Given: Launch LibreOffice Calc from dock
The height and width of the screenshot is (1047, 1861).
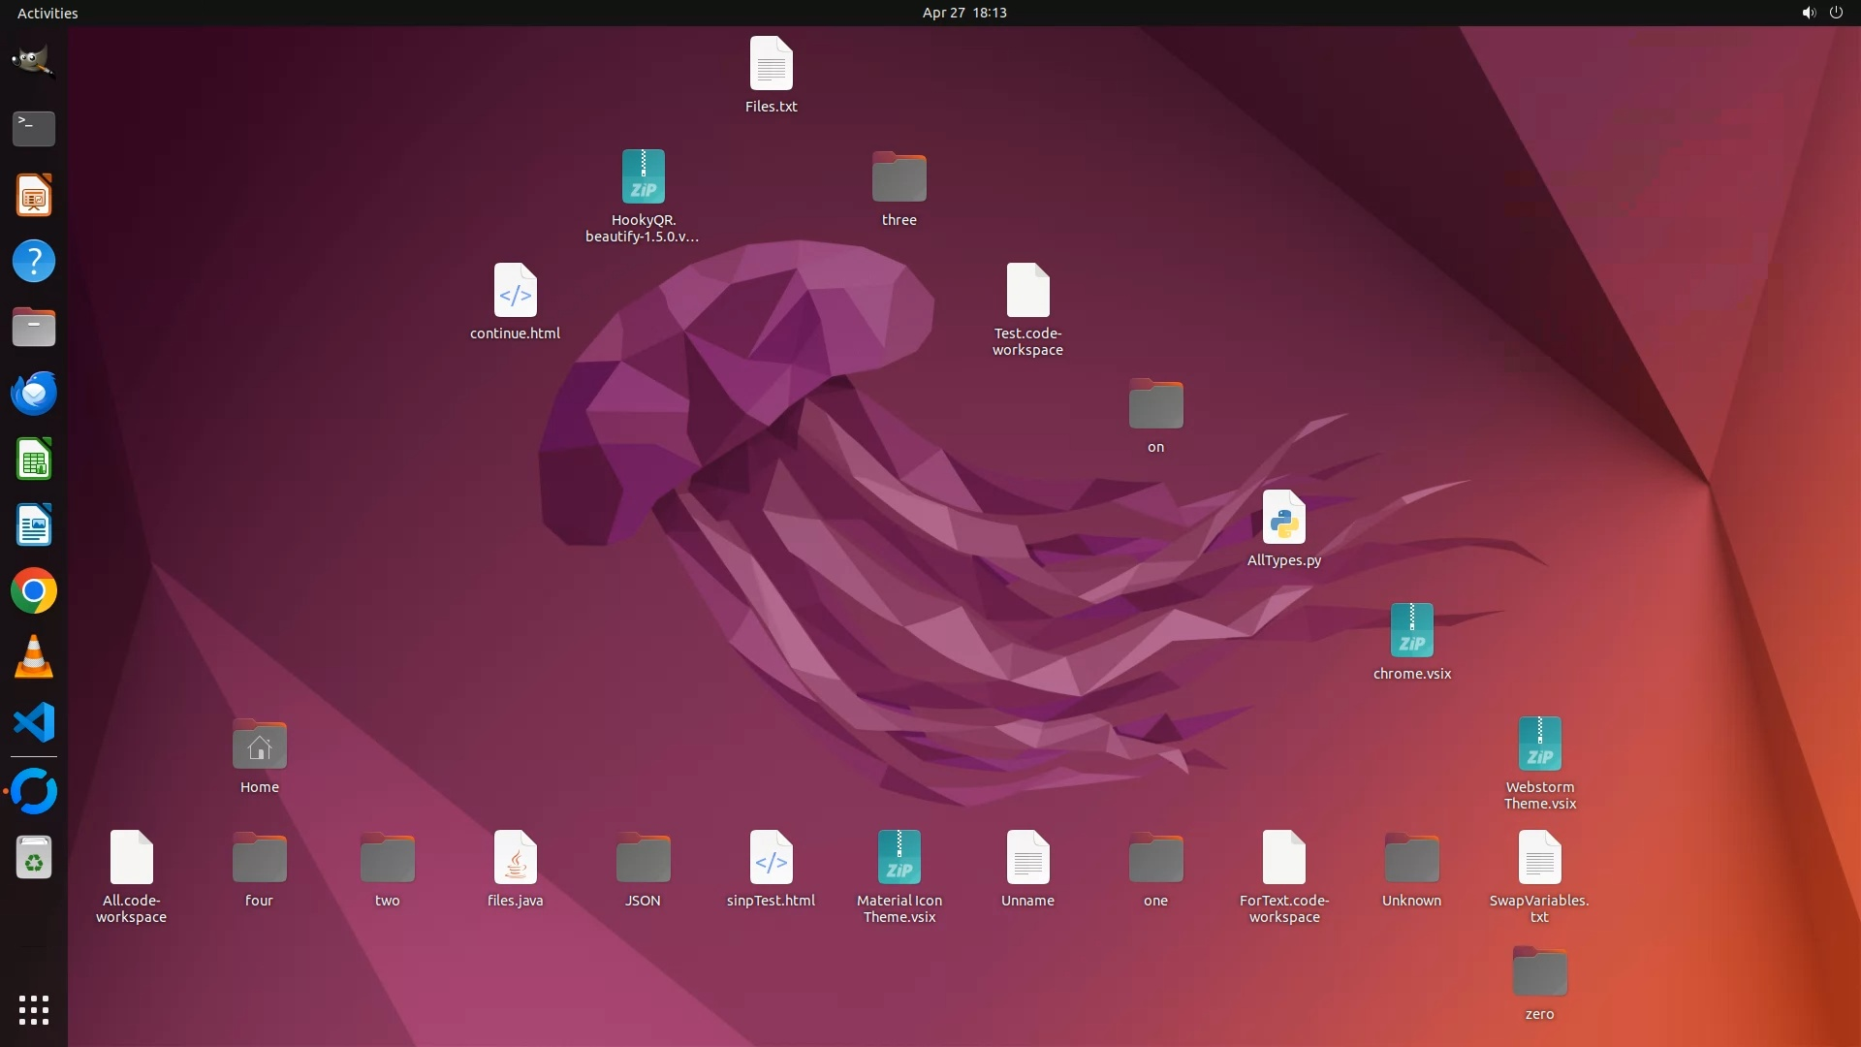Looking at the screenshot, I should 33,460.
